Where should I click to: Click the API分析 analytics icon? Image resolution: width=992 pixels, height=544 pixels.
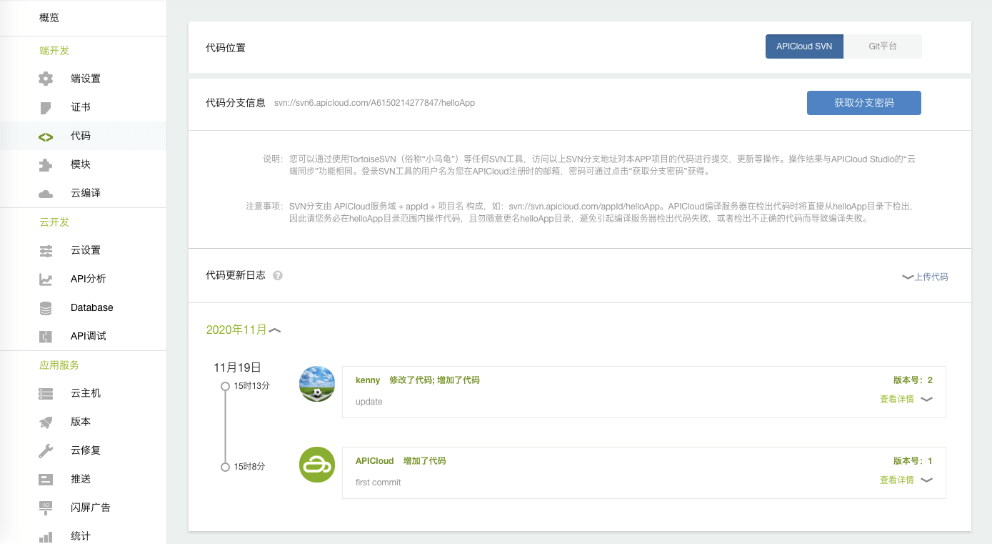[x=45, y=279]
